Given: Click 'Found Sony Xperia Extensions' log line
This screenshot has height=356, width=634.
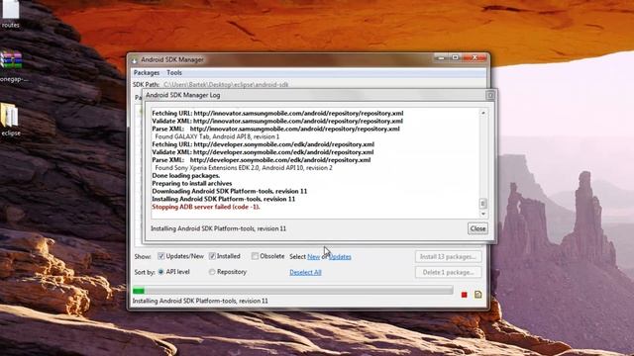Looking at the screenshot, I should [244, 167].
